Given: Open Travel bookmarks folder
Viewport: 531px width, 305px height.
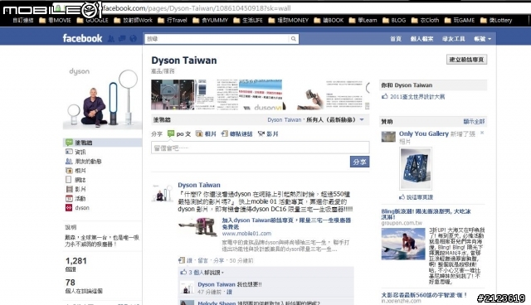Looking at the screenshot, I should tap(173, 20).
